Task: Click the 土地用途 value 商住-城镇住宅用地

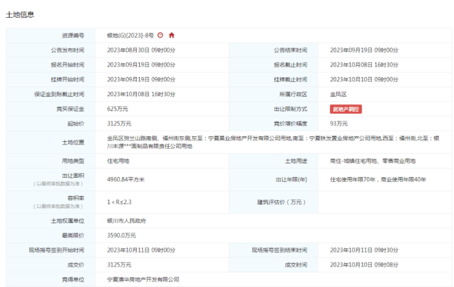Action: pos(372,161)
